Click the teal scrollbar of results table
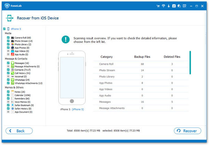Image resolution: width=209 pixels, height=145 pixels. pyautogui.click(x=190, y=63)
